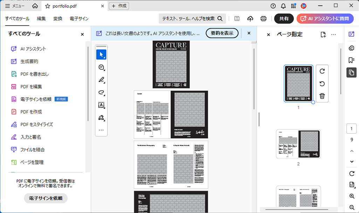Choose the highlighter tool
Screen dimensions: 359x213
point(101,80)
